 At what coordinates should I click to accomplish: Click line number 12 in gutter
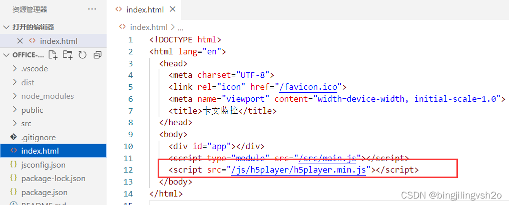pyautogui.click(x=128, y=170)
